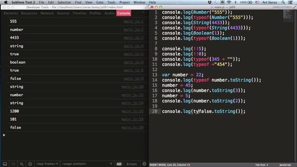
Task: Open the File menu
Action: [41, 2]
